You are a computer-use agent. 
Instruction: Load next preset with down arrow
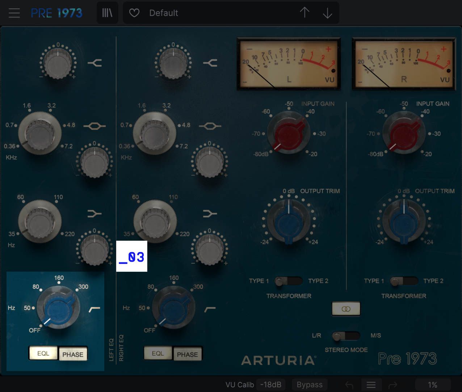[x=327, y=13]
